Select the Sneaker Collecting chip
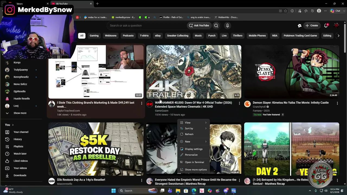Screen dimensions: 347x195 (x=178, y=35)
